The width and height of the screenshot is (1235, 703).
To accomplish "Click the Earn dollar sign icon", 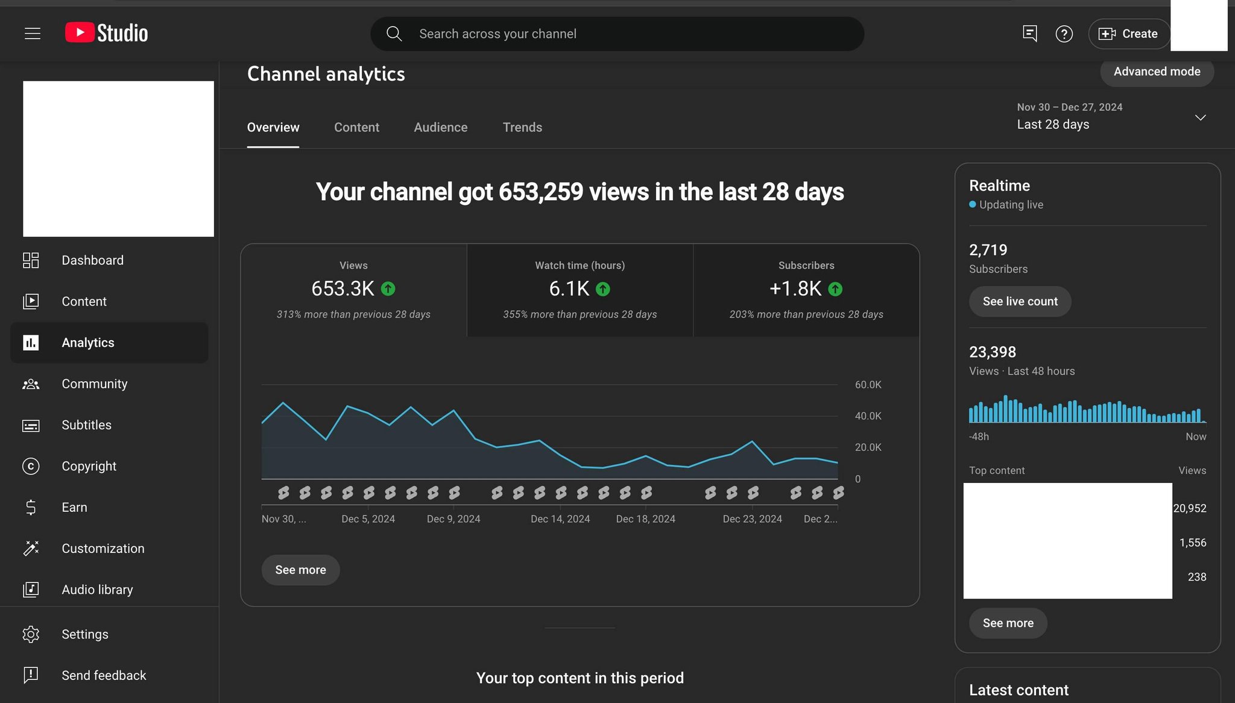I will click(x=31, y=508).
